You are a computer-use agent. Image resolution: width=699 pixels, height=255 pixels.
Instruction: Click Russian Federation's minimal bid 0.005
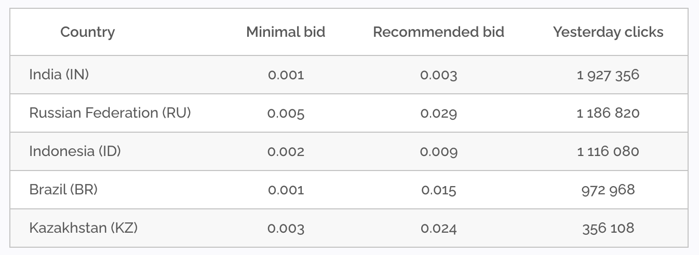coord(286,114)
